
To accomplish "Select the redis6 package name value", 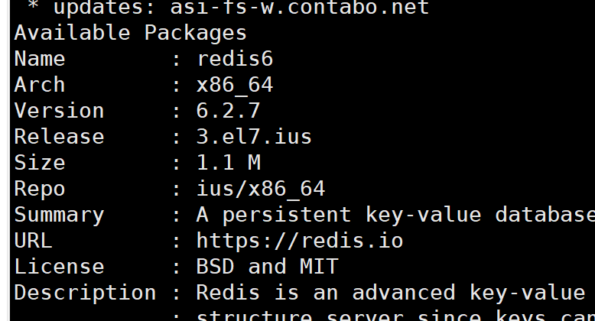I will tap(235, 59).
